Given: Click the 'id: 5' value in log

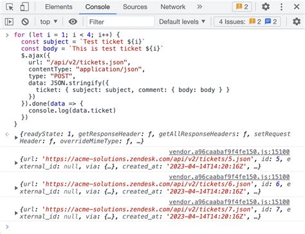Looking at the screenshot, I should [270, 159].
